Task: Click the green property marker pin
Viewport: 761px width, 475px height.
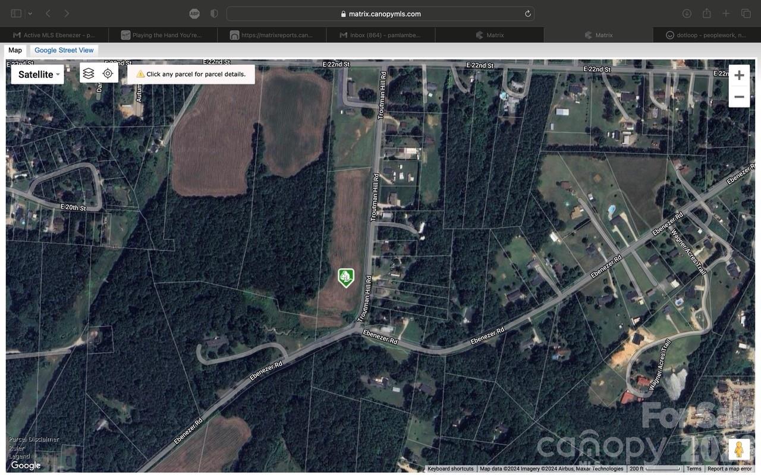Action: [x=346, y=277]
